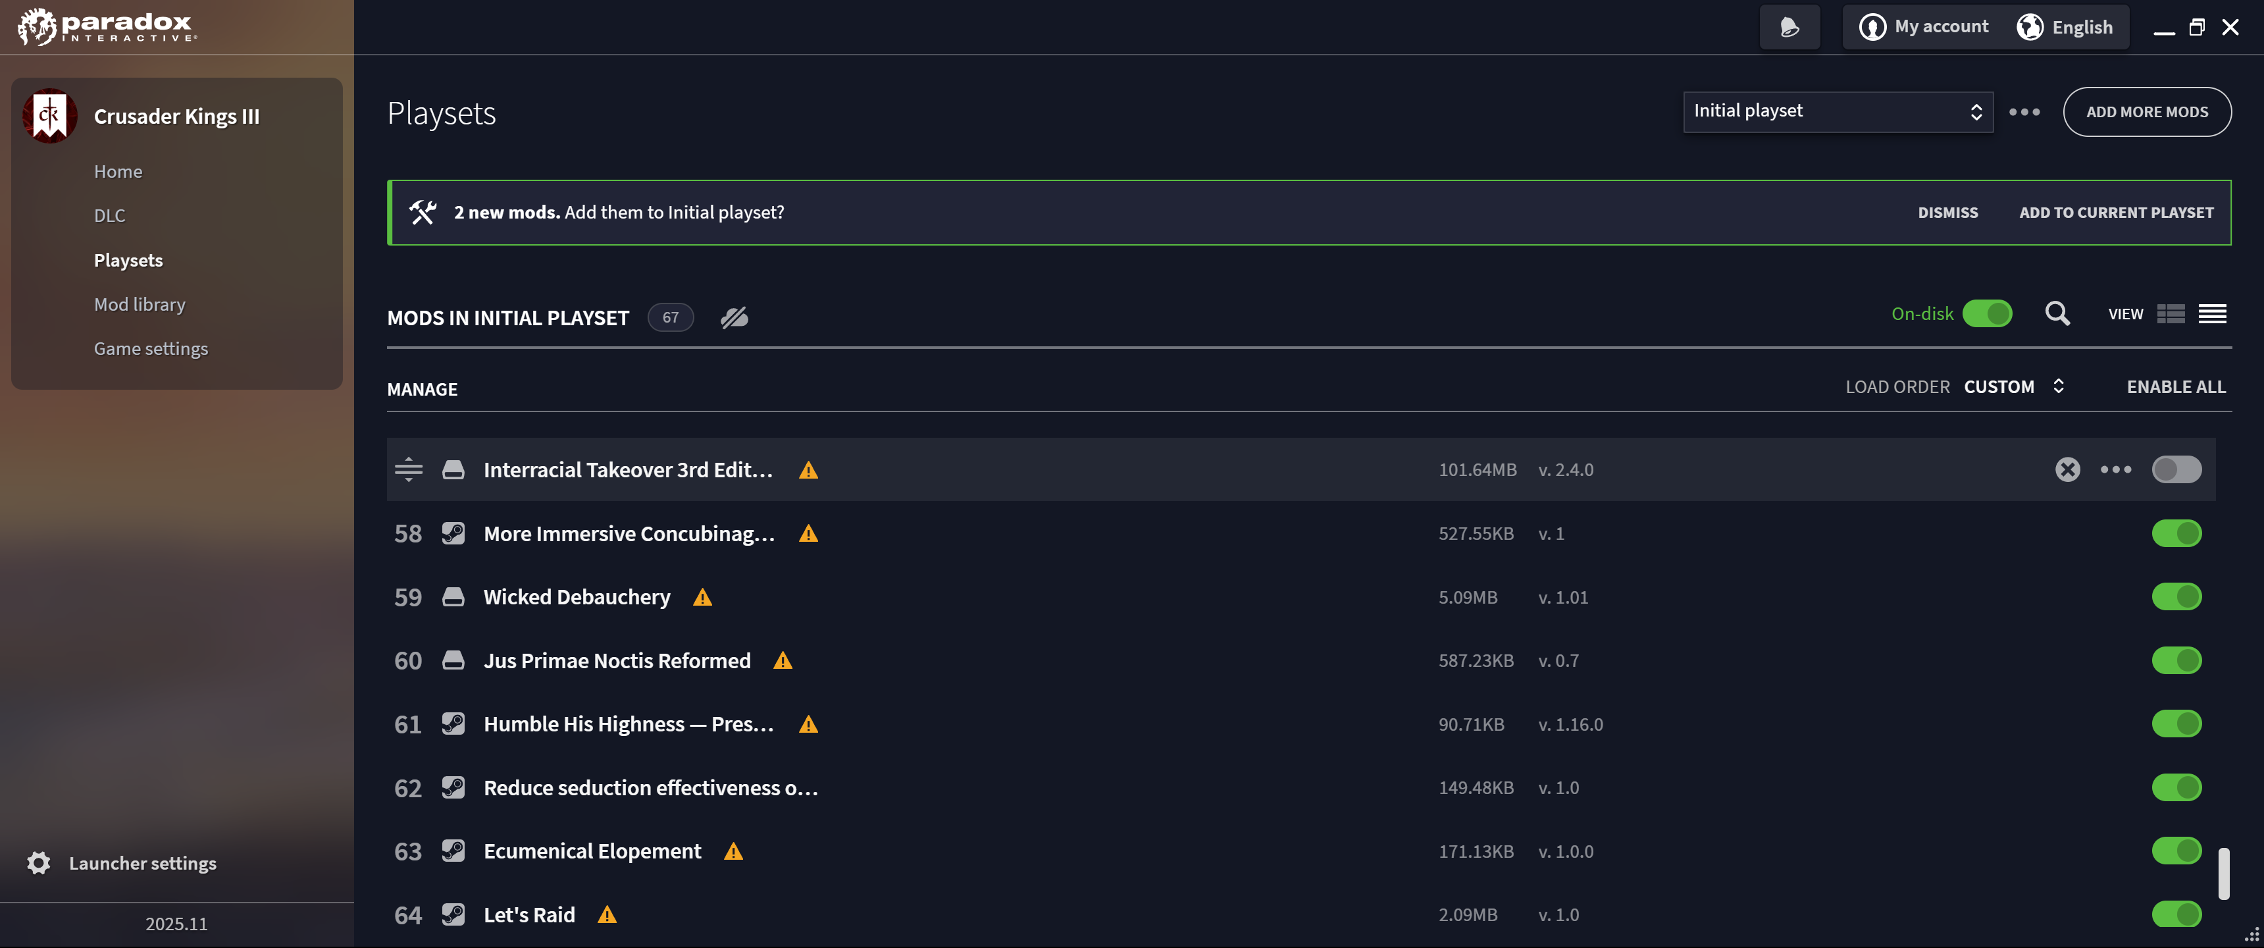Open the Initial playset dropdown
The height and width of the screenshot is (948, 2264).
tap(1838, 113)
